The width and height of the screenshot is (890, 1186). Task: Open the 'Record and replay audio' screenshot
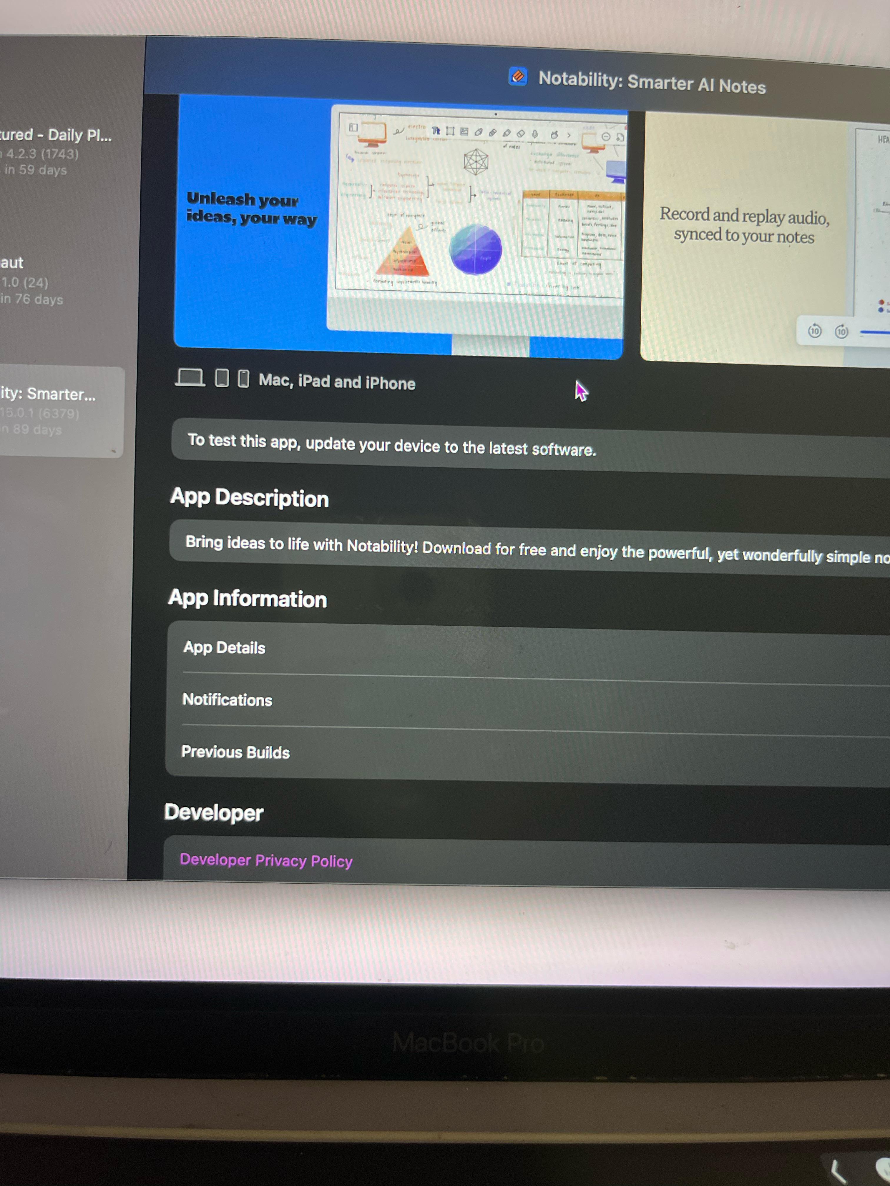pos(766,239)
